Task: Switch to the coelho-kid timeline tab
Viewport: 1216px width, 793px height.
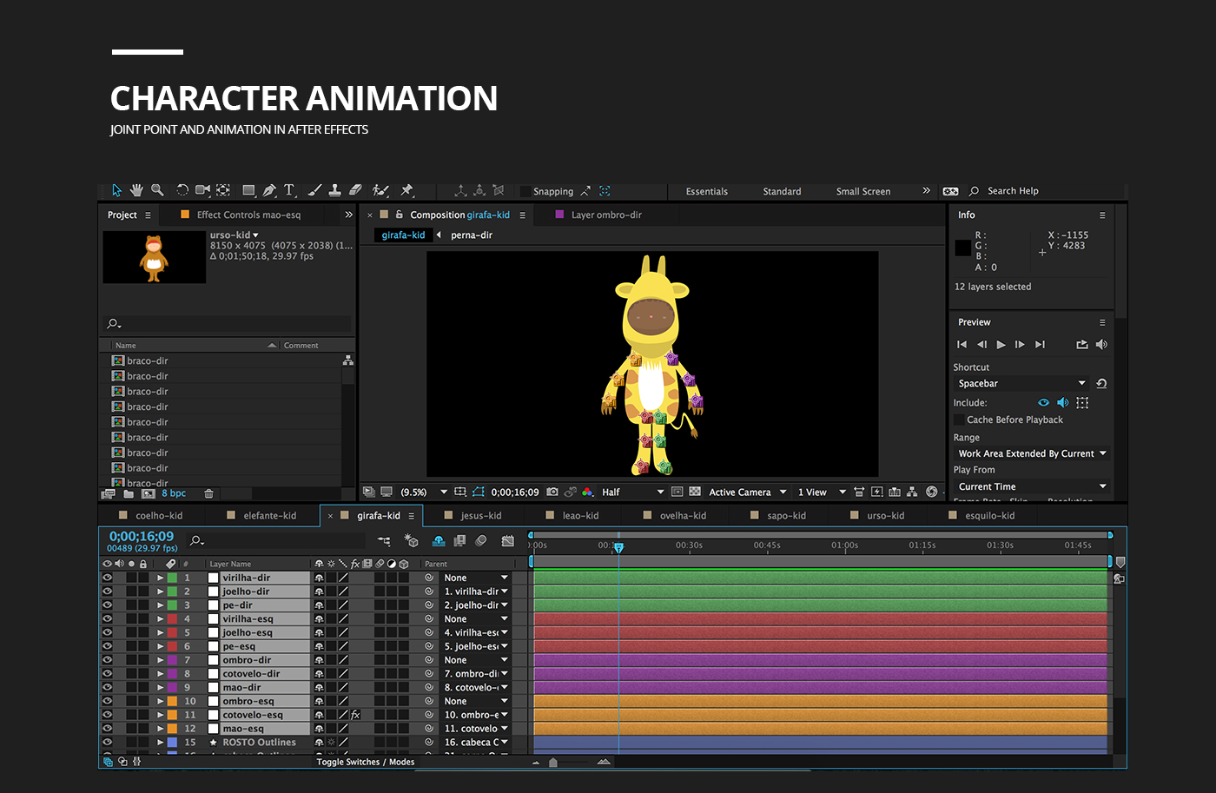Action: (x=159, y=515)
